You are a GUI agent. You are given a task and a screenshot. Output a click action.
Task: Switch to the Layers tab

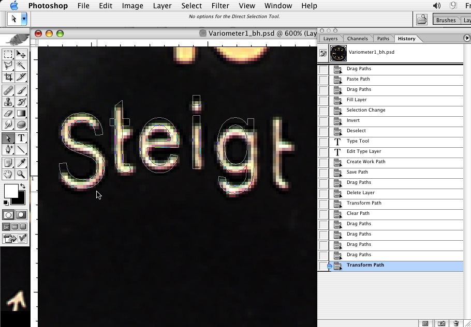[x=330, y=39]
